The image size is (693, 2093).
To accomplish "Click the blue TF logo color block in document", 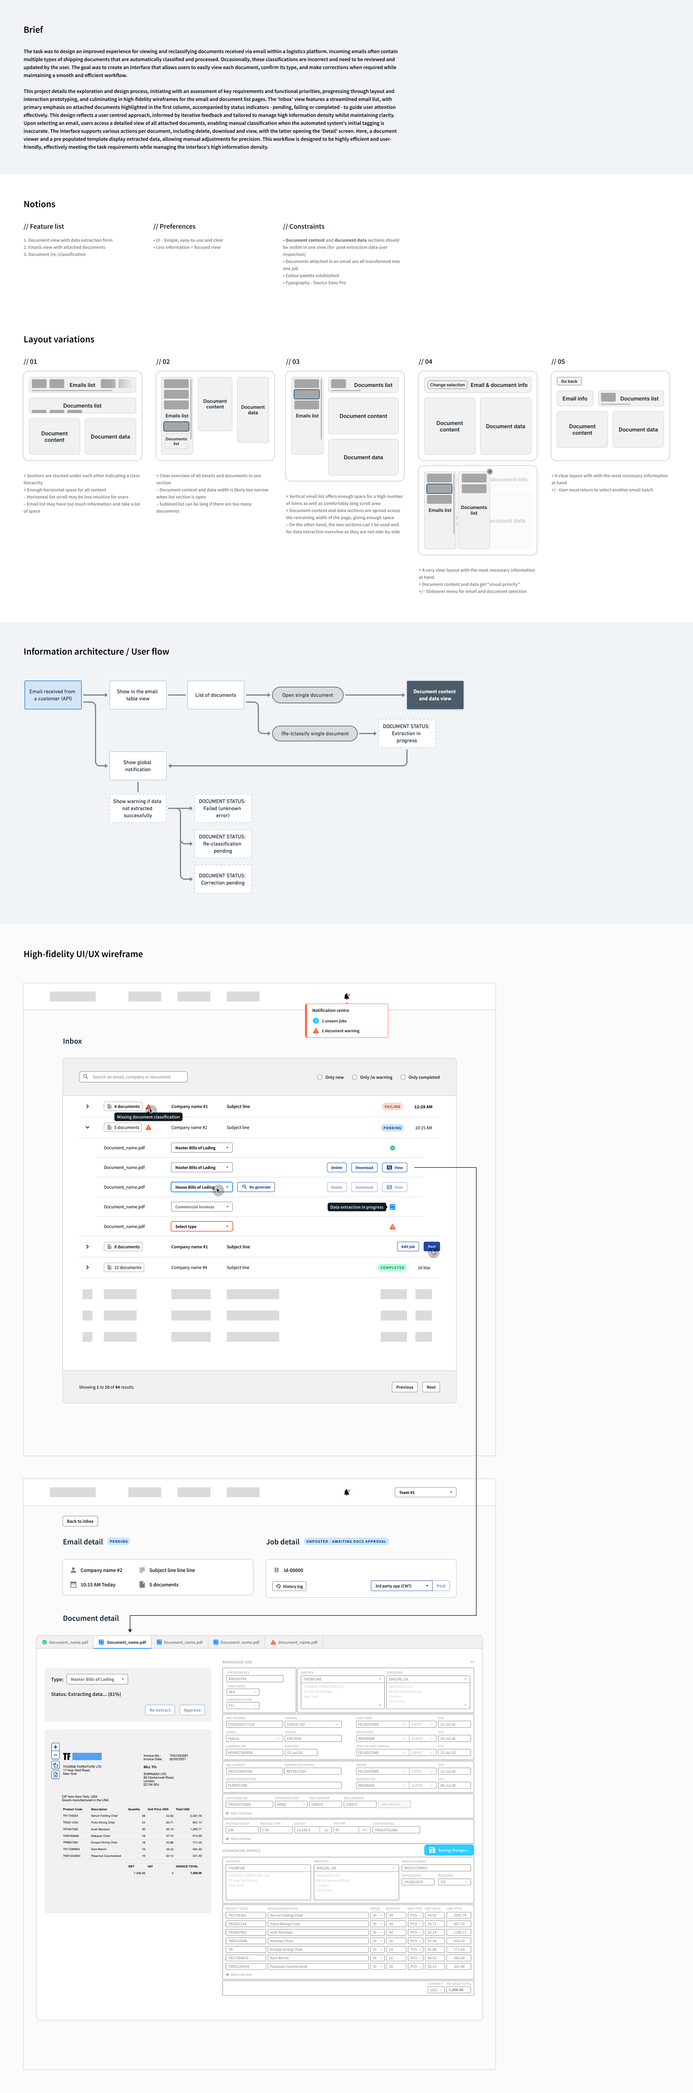I will point(87,1757).
